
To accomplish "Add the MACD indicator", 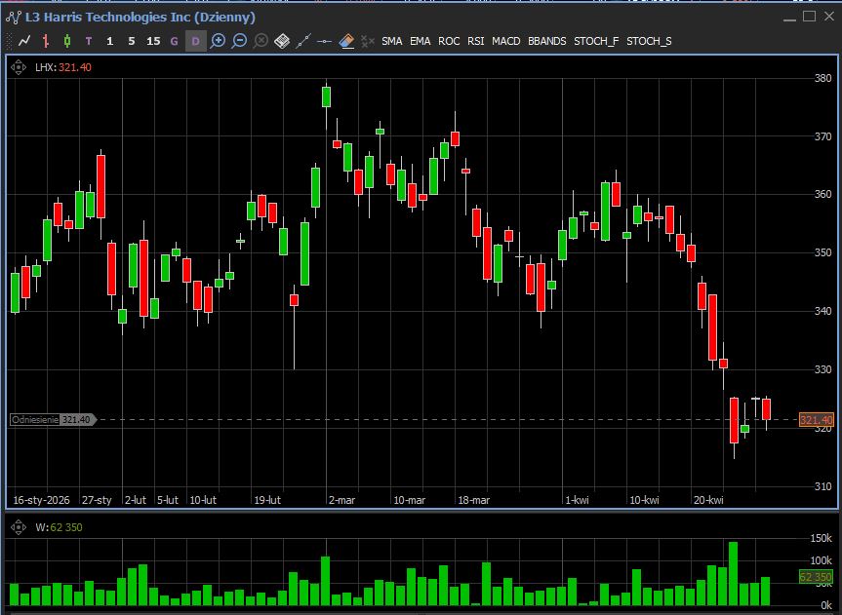I will tap(505, 41).
